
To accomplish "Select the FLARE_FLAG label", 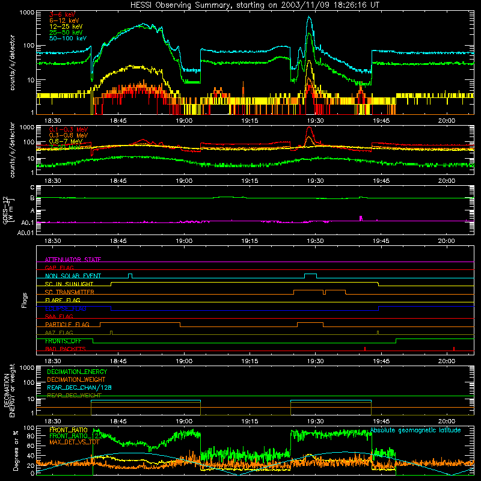I will coord(63,300).
